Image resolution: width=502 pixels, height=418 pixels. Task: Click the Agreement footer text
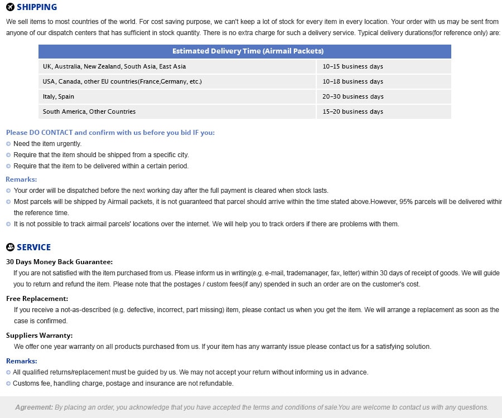tap(252, 407)
